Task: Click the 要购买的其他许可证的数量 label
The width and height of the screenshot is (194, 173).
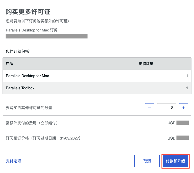Action: (29, 108)
